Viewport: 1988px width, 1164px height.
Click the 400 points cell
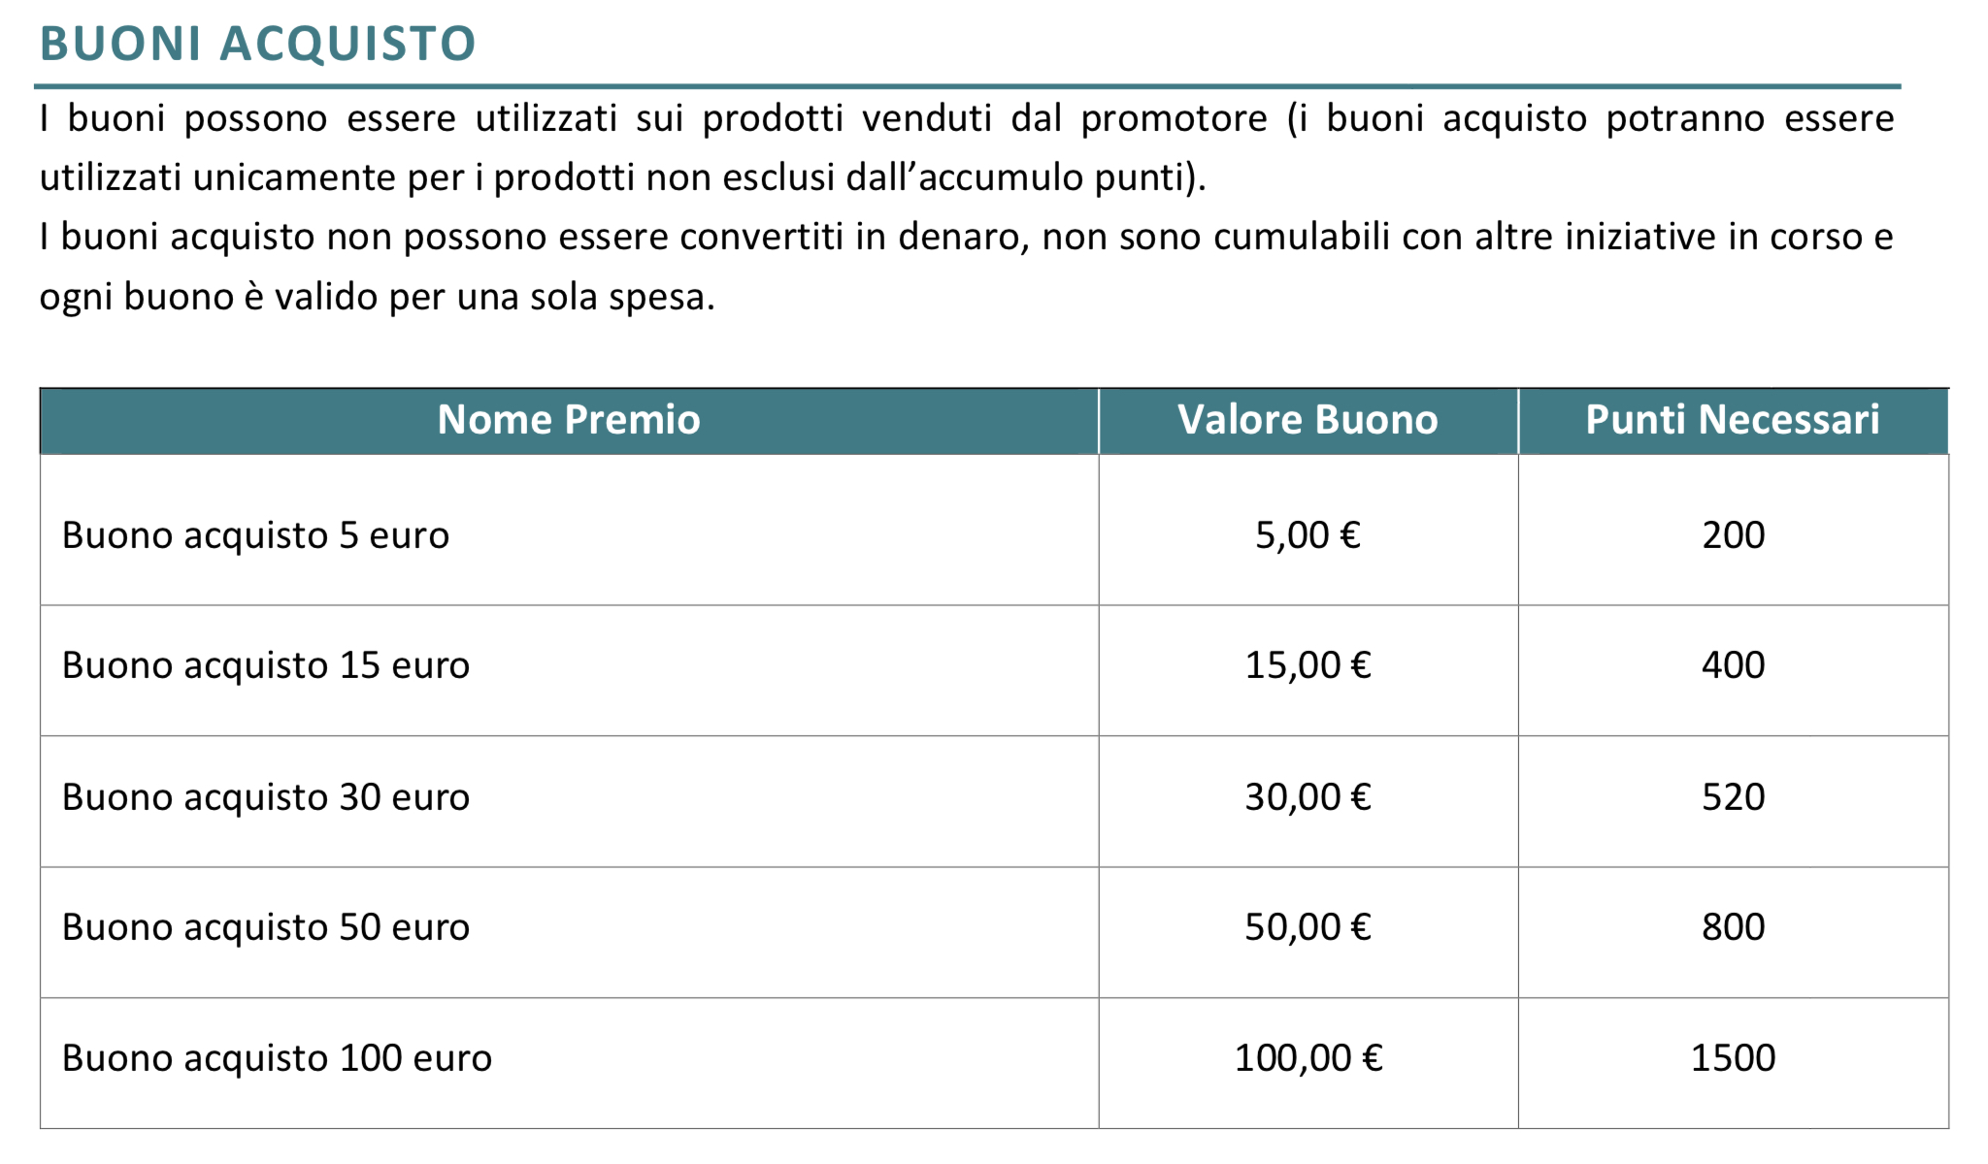click(1733, 665)
